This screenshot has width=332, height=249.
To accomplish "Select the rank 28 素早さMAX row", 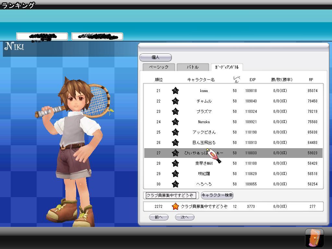I will (233, 163).
